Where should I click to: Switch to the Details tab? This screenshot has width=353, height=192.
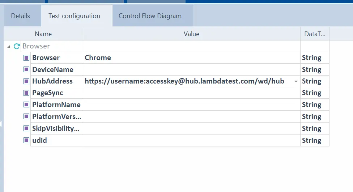(21, 16)
